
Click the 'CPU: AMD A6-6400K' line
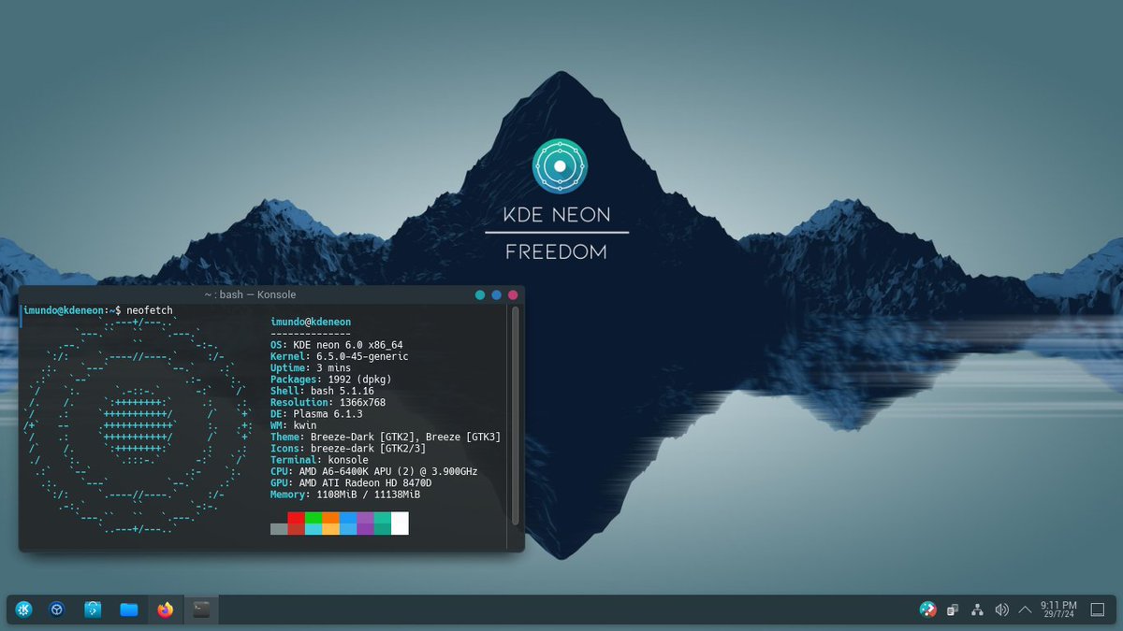[x=374, y=471]
